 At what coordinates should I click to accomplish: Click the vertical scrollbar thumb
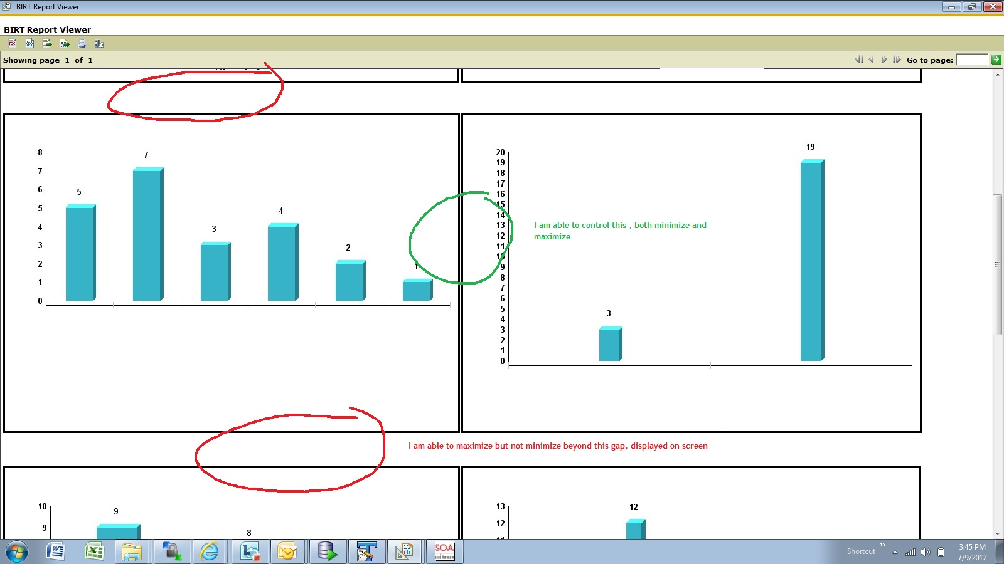pyautogui.click(x=997, y=264)
